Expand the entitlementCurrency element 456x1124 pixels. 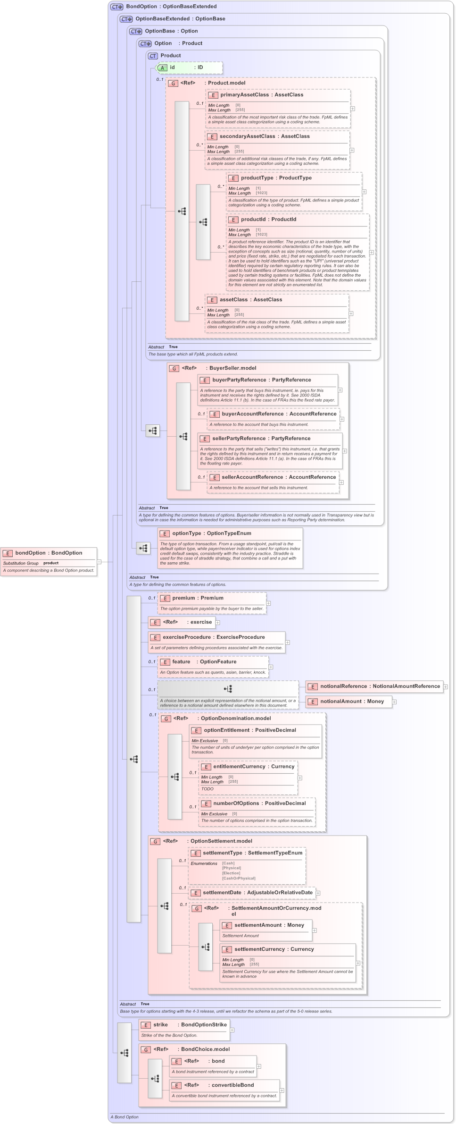[299, 778]
